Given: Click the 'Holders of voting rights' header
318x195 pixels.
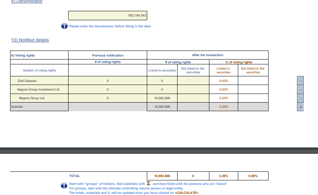Looking at the screenshot, I should (39, 70).
